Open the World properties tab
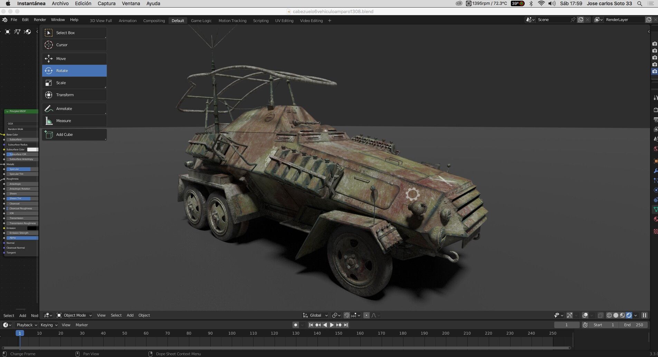The image size is (658, 357). point(655,149)
